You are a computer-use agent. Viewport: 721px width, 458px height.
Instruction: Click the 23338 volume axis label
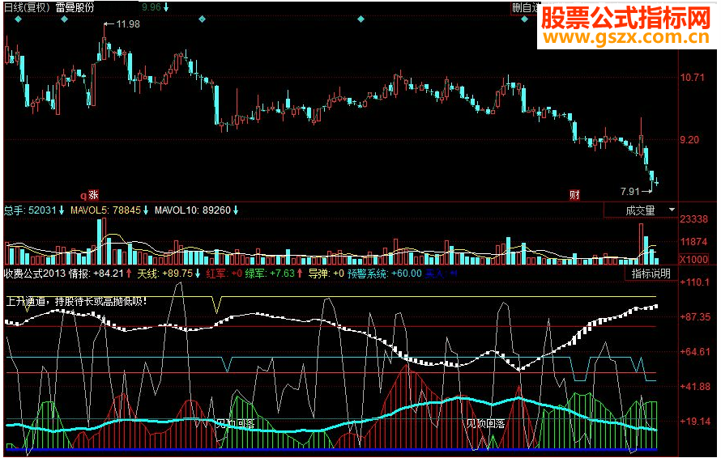pos(694,219)
